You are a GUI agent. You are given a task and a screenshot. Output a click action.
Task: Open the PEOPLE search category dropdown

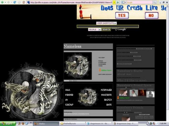94,29
